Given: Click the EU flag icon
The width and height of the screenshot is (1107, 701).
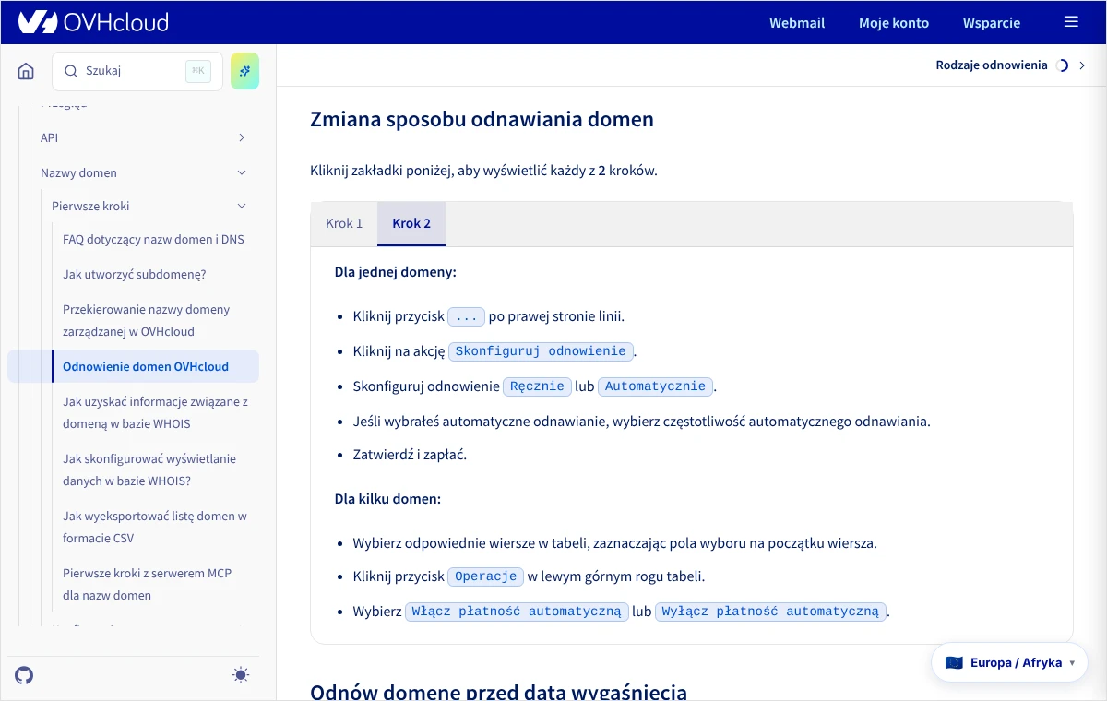Looking at the screenshot, I should pos(954,662).
